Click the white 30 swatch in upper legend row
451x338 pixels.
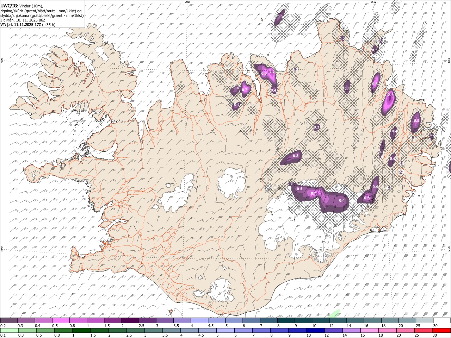tap(442, 320)
